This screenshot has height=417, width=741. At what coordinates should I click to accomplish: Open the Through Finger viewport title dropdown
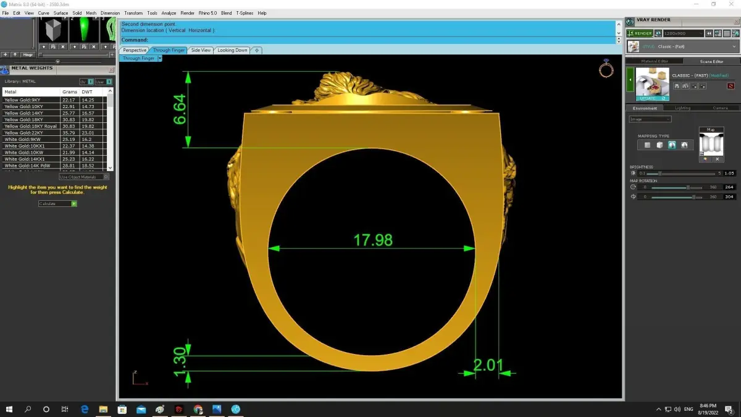(160, 58)
